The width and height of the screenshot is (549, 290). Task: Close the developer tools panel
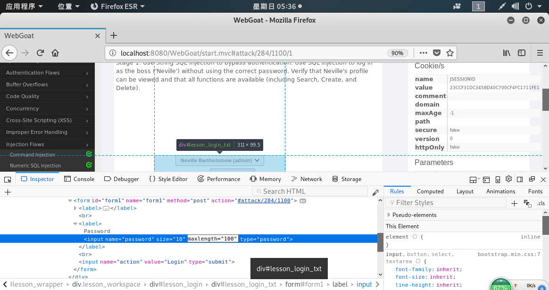[x=543, y=179]
